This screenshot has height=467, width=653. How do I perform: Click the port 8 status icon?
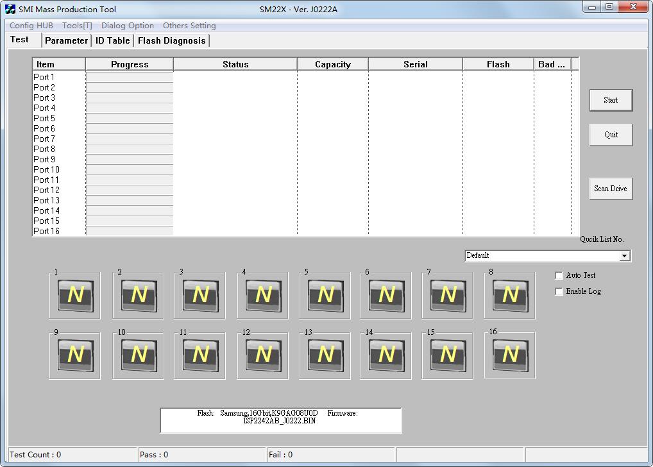[x=510, y=295]
